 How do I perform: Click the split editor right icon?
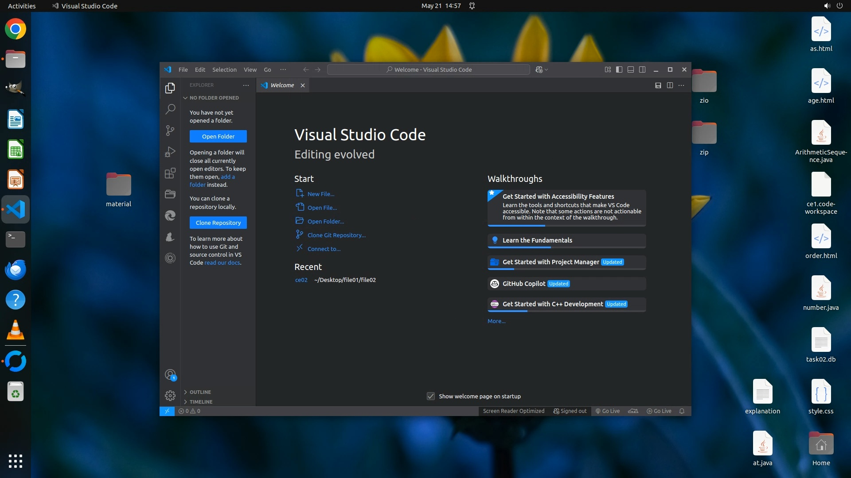coord(670,85)
